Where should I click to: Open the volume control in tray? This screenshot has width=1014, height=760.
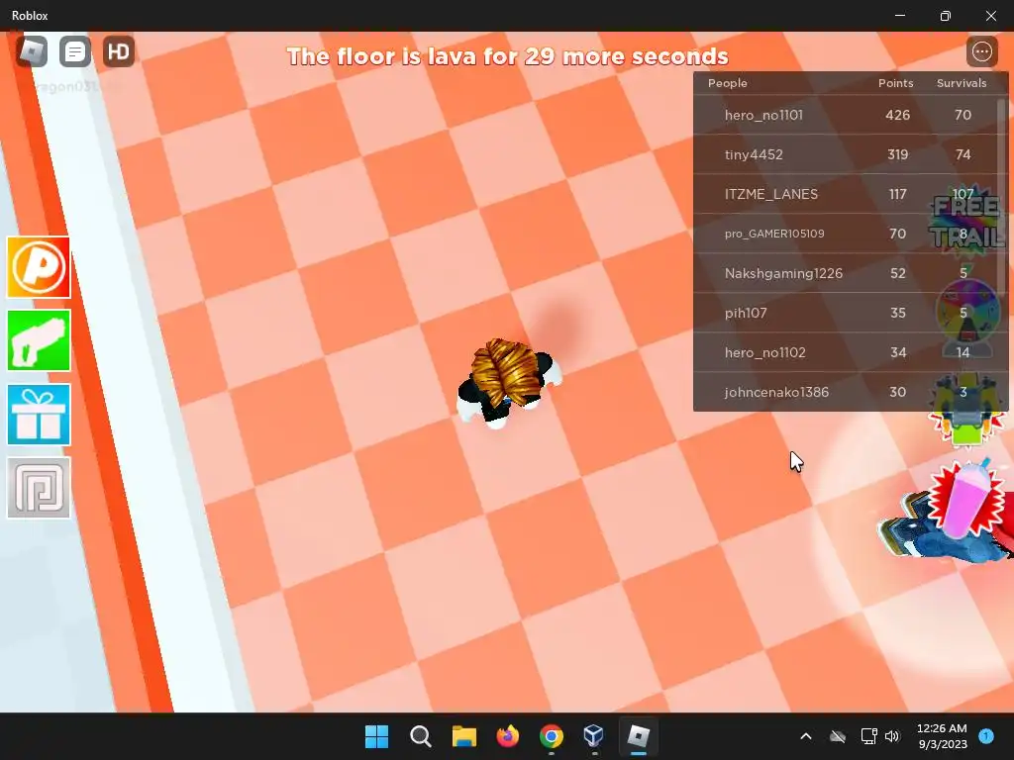892,736
